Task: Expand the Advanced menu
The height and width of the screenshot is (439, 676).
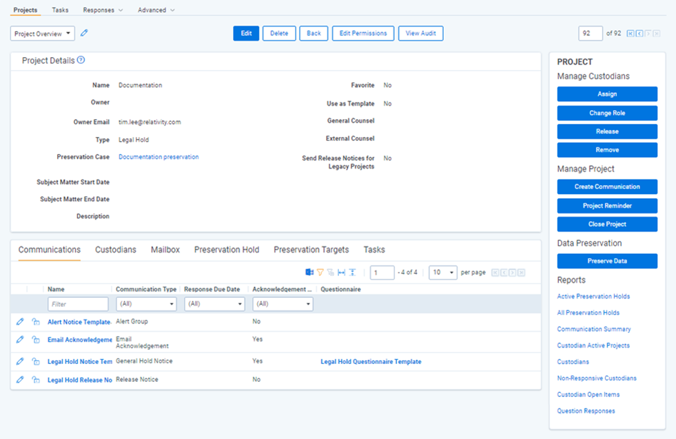Action: [x=156, y=10]
